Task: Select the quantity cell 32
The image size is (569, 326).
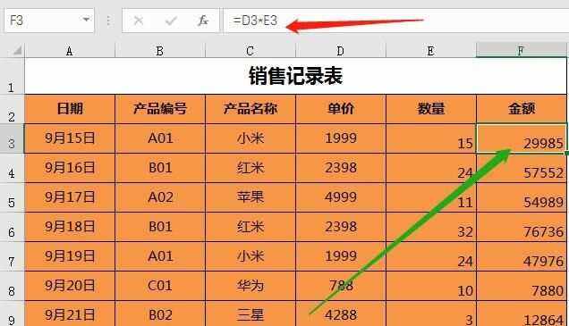Action: click(430, 227)
